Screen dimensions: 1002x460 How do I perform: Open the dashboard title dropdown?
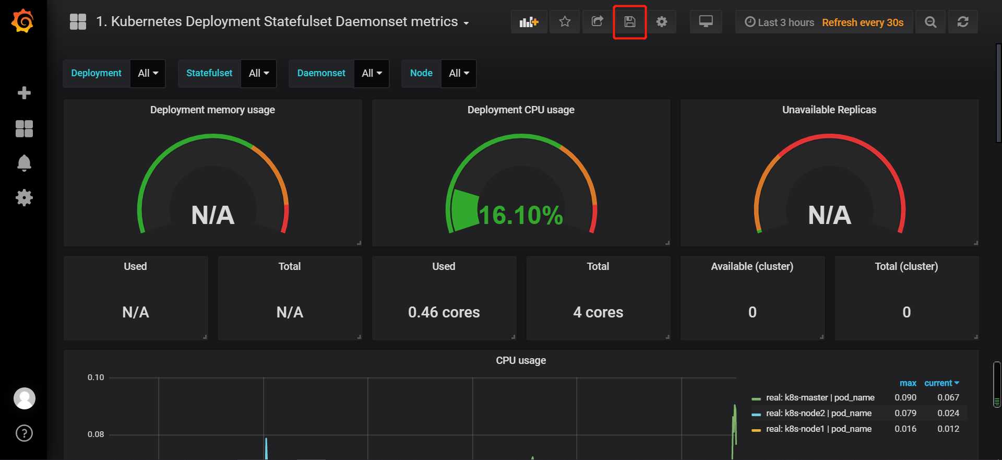tap(282, 22)
